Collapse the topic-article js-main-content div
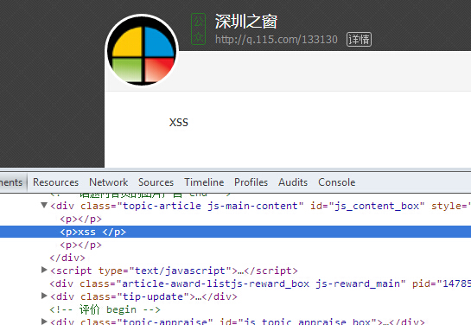This screenshot has height=325, width=471. point(44,206)
